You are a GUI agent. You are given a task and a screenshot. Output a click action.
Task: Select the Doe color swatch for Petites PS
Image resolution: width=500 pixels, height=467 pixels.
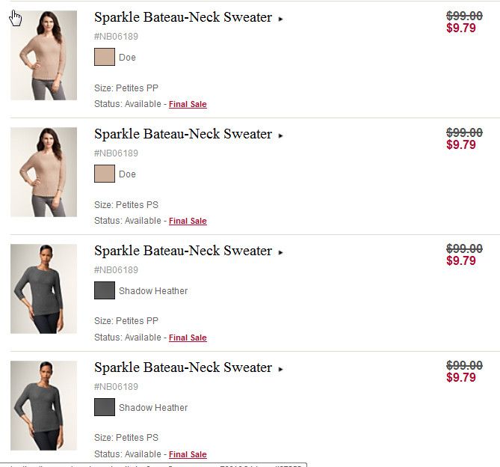coord(105,174)
